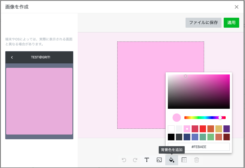The height and width of the screenshot is (168, 245).
Task: Close the 画像を作成 dialog
Action: coord(236,7)
